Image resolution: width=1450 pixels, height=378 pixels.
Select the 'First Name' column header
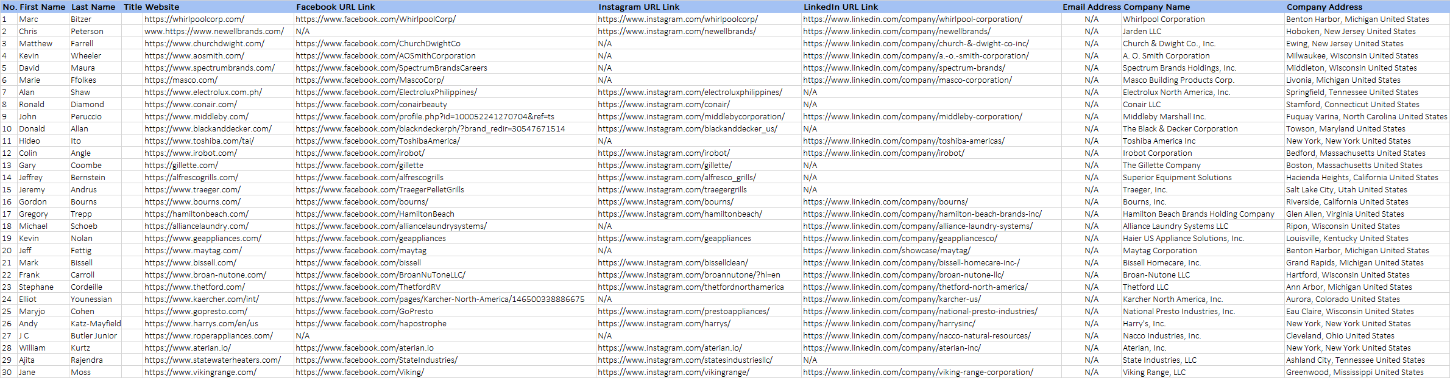42,7
